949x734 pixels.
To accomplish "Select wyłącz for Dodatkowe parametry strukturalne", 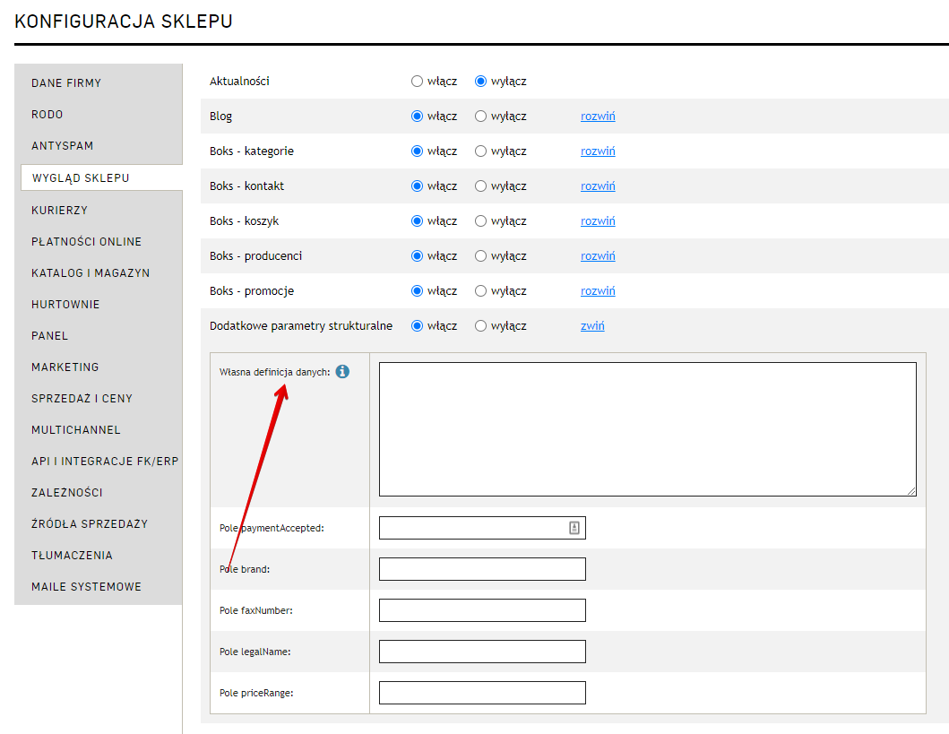I will (x=481, y=326).
